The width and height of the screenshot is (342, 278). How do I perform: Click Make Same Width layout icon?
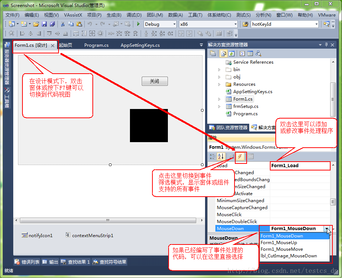click(x=76, y=34)
